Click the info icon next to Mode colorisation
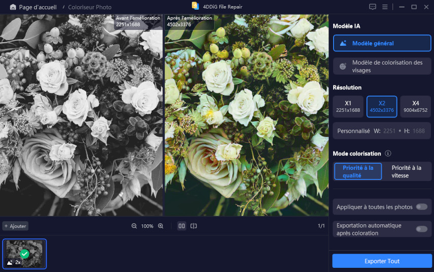This screenshot has height=272, width=434. coord(388,154)
